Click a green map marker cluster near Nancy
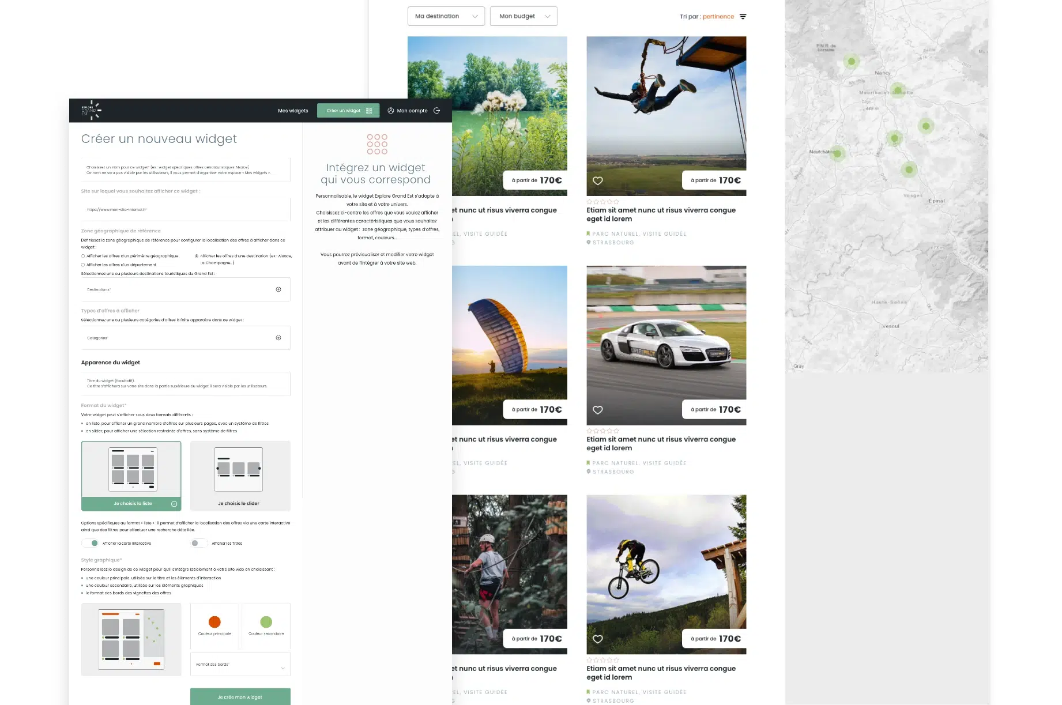 (852, 62)
